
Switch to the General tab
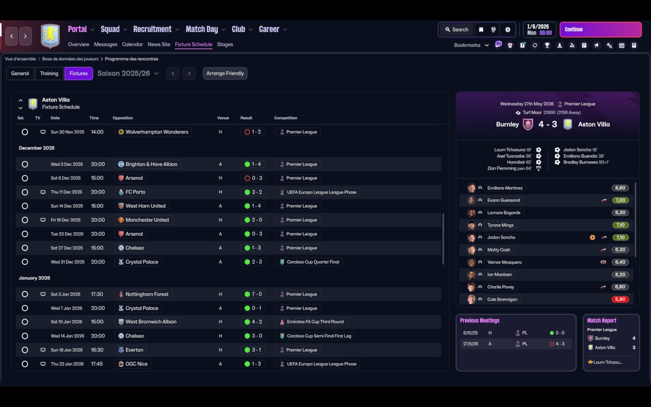20,73
